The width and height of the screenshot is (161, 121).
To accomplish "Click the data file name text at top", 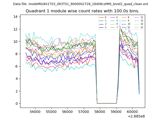I will [x=80, y=4].
